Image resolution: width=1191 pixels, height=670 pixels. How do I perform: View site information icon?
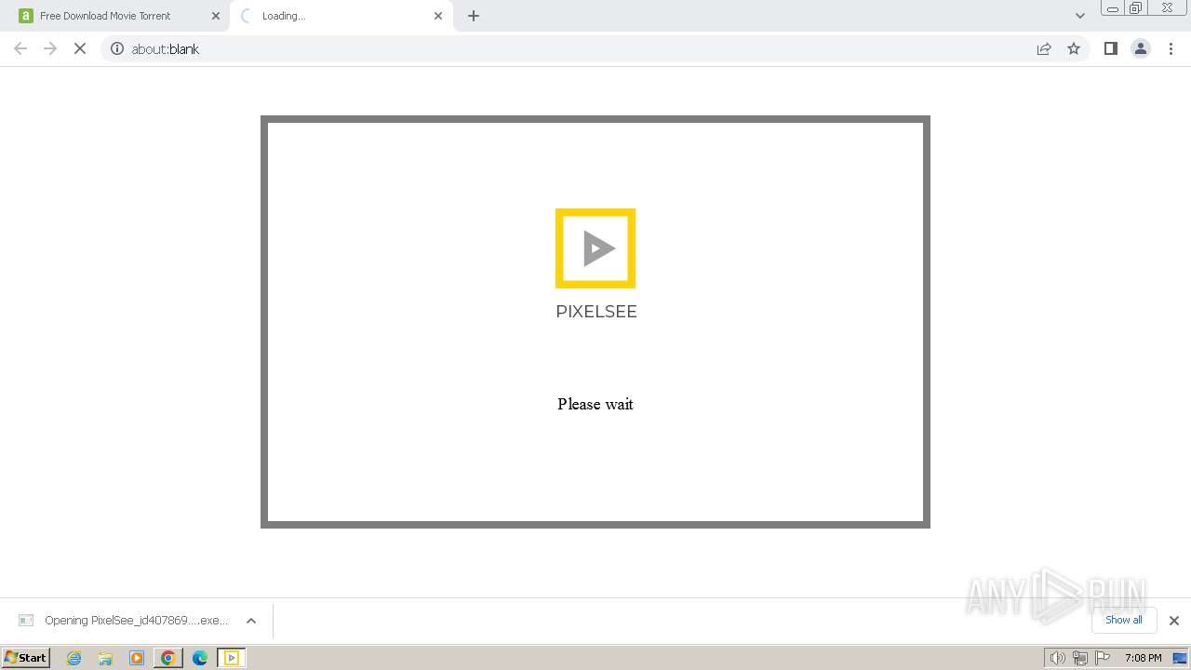(x=117, y=48)
